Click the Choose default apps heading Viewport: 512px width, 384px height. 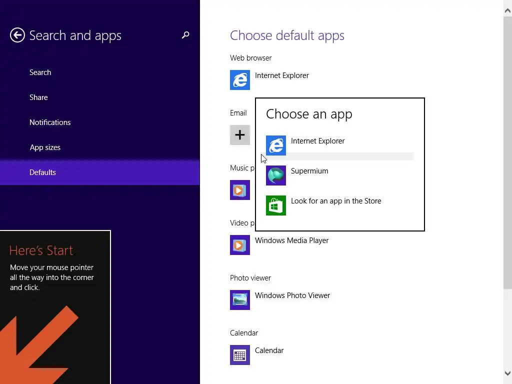[x=287, y=35]
